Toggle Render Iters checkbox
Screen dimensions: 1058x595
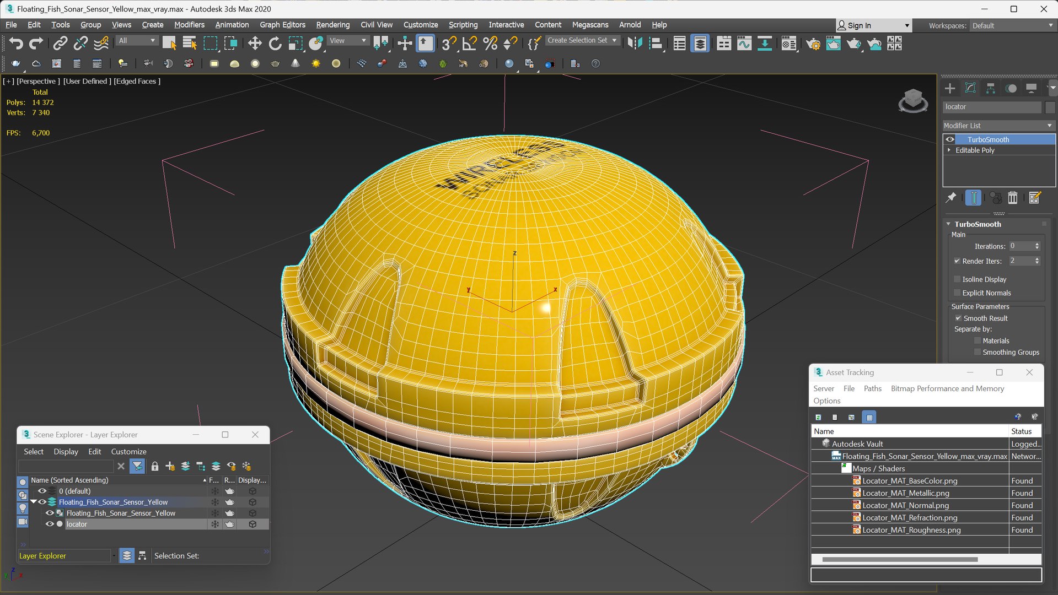pyautogui.click(x=957, y=261)
